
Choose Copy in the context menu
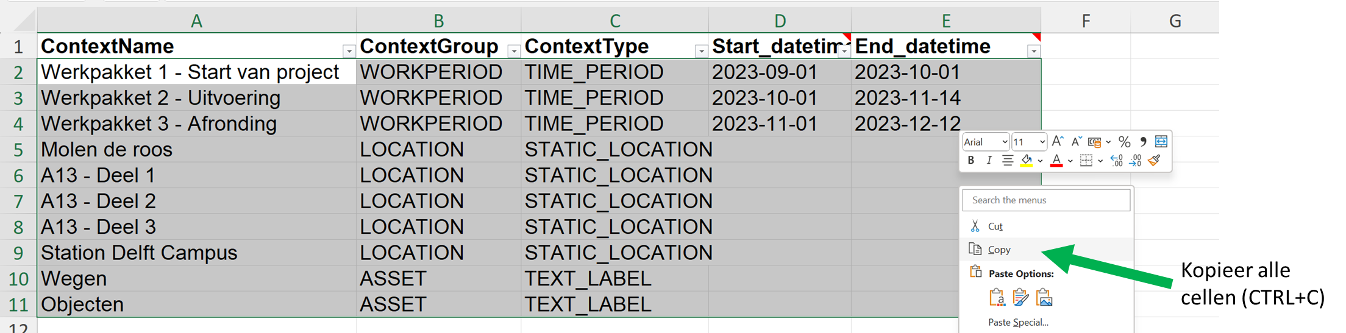point(999,250)
